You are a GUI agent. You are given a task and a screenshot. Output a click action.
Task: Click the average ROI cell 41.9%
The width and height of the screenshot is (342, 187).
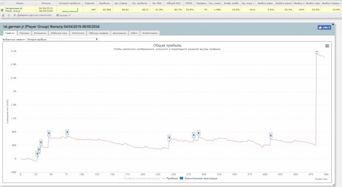157,10
